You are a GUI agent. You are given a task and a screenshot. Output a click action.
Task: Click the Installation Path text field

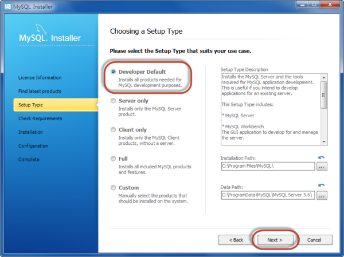[x=268, y=167]
